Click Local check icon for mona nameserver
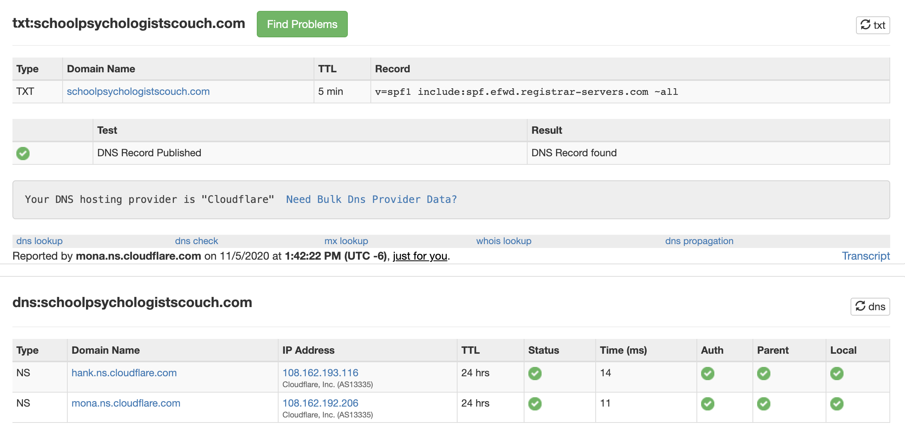 coord(837,404)
